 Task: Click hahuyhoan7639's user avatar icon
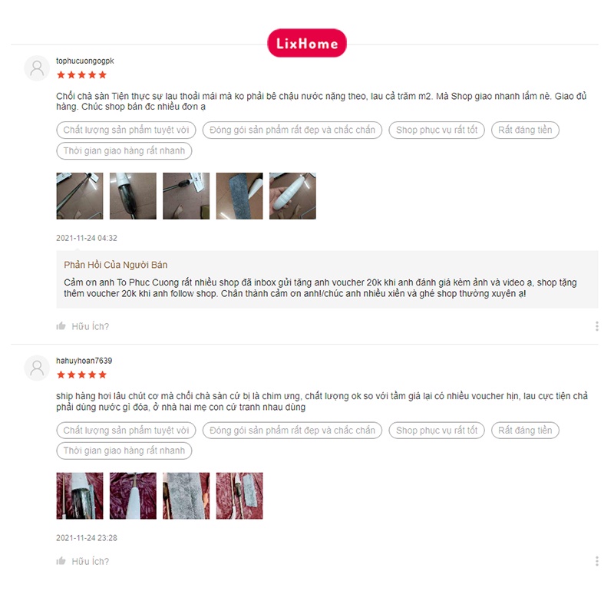(37, 368)
